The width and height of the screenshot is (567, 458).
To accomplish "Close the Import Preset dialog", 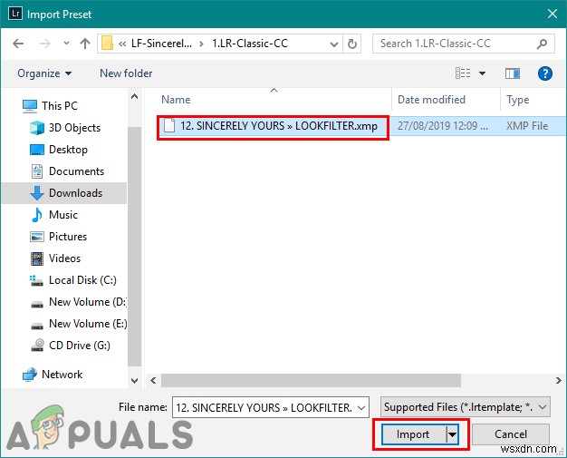I will 553,14.
